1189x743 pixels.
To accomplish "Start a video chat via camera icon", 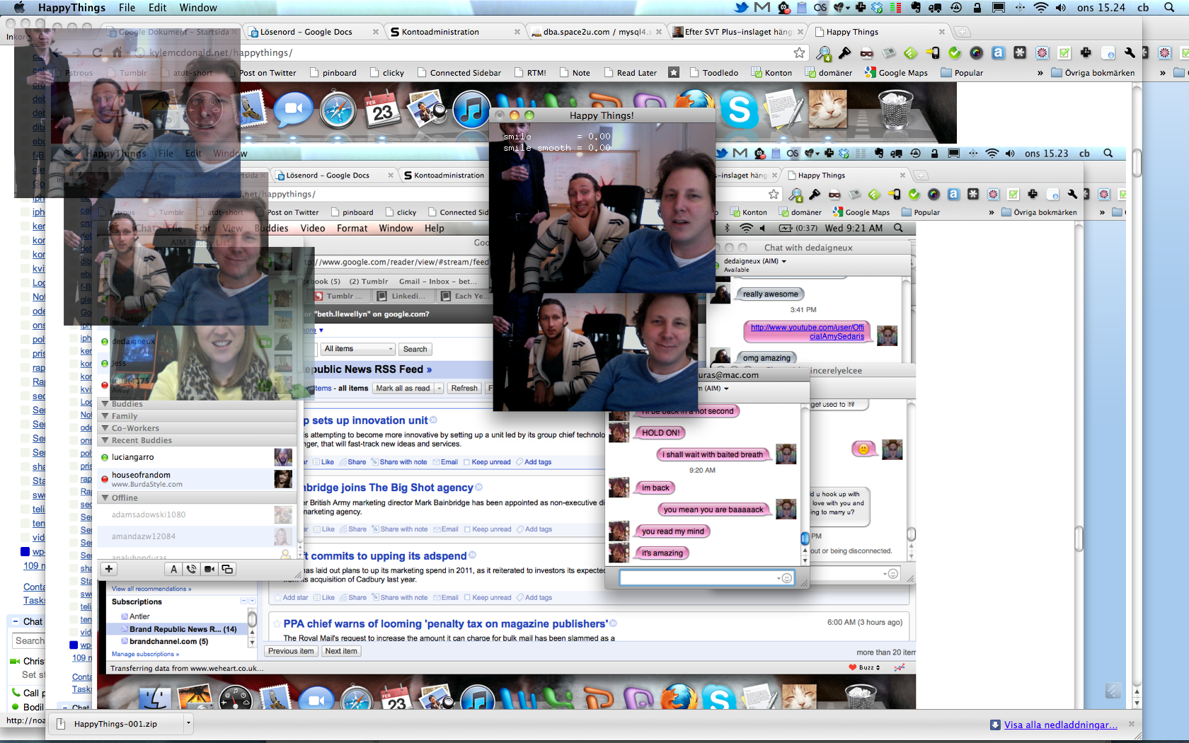I will coord(209,569).
